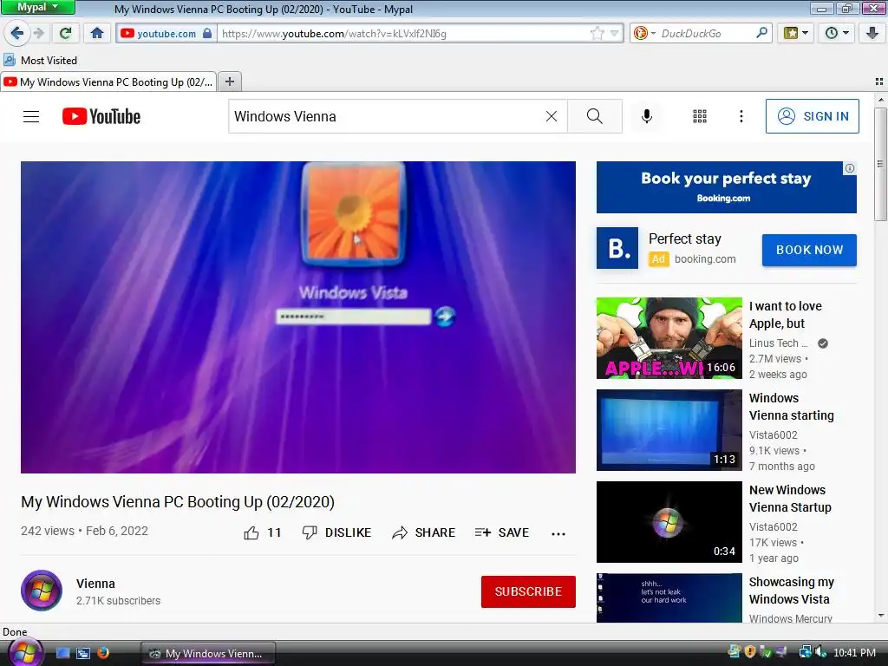This screenshot has width=888, height=666.
Task: Click Switch between windows quick launch icon
Action: [x=82, y=653]
